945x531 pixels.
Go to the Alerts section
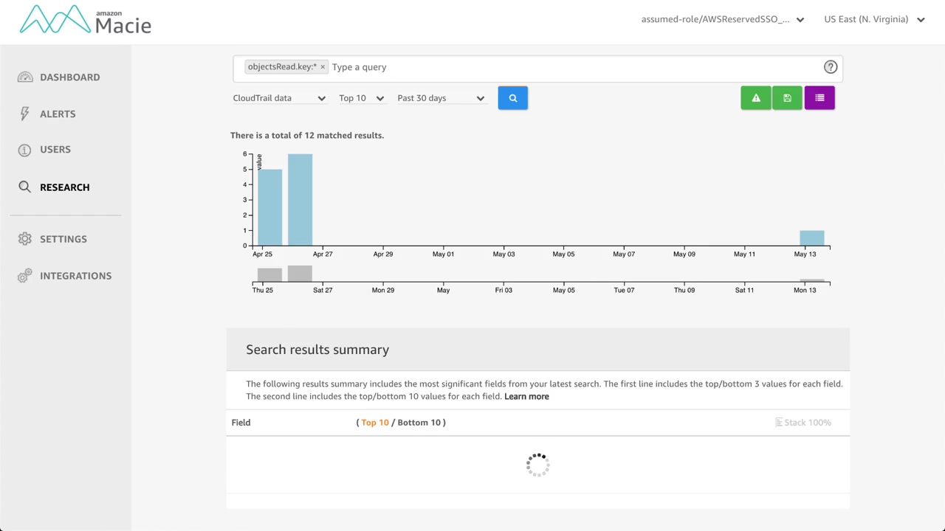click(58, 114)
